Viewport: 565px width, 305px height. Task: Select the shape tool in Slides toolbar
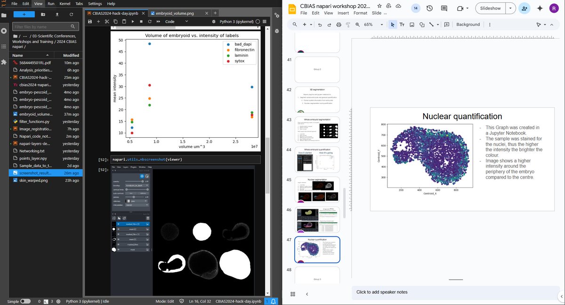click(x=422, y=24)
